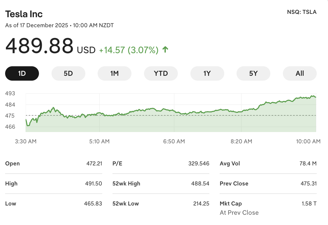The height and width of the screenshot is (225, 328).
Task: Switch to the 5D chart view
Action: coord(68,73)
